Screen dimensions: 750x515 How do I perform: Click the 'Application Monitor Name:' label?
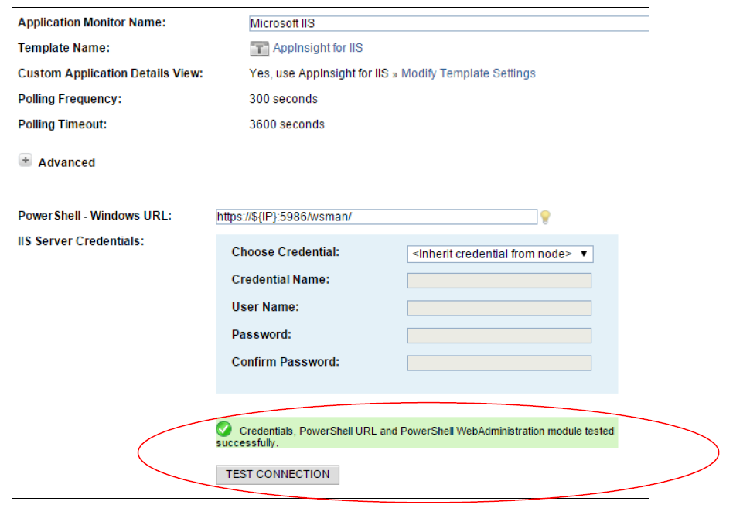pos(92,22)
